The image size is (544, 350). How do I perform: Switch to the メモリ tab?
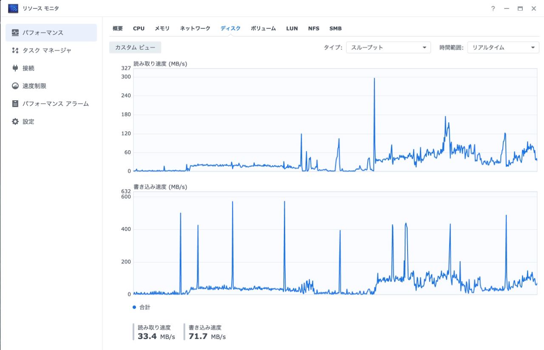click(x=162, y=28)
